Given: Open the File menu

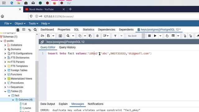Looking at the screenshot, I should click(x=8, y=24).
